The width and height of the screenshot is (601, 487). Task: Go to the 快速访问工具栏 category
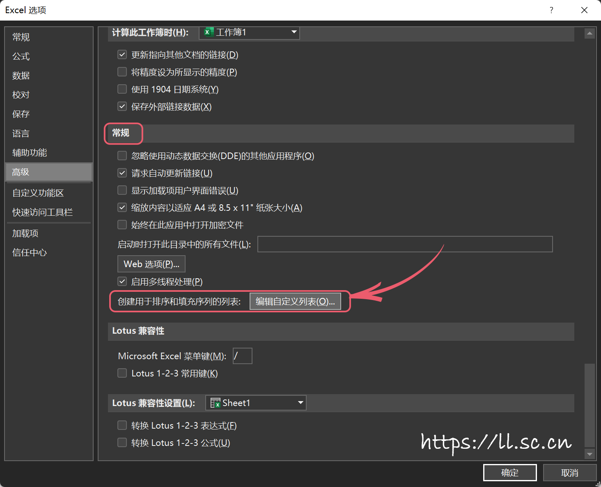click(43, 212)
